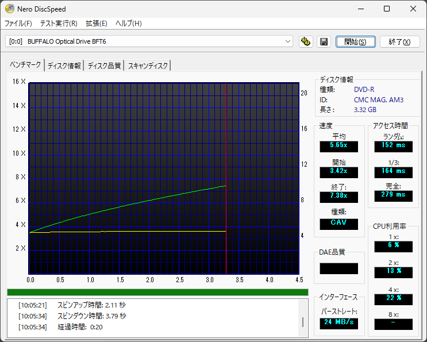427x342 pixels.
Task: Click the empty DAE品質 value box
Action: (x=338, y=268)
